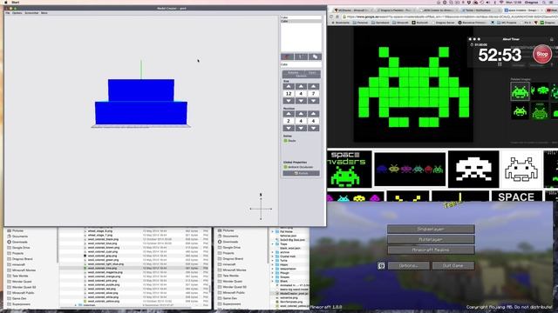Decrease the Size Z value showing 7

click(x=313, y=101)
